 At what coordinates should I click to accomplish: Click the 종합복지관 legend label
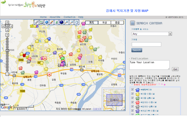click(146, 90)
